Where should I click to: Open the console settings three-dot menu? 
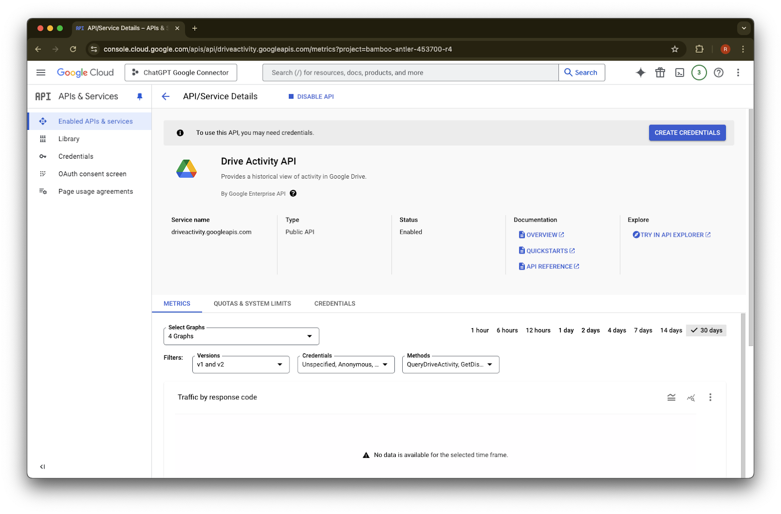click(738, 73)
